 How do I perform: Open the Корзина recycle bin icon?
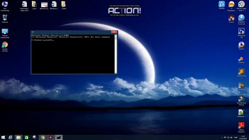pyautogui.click(x=5, y=19)
